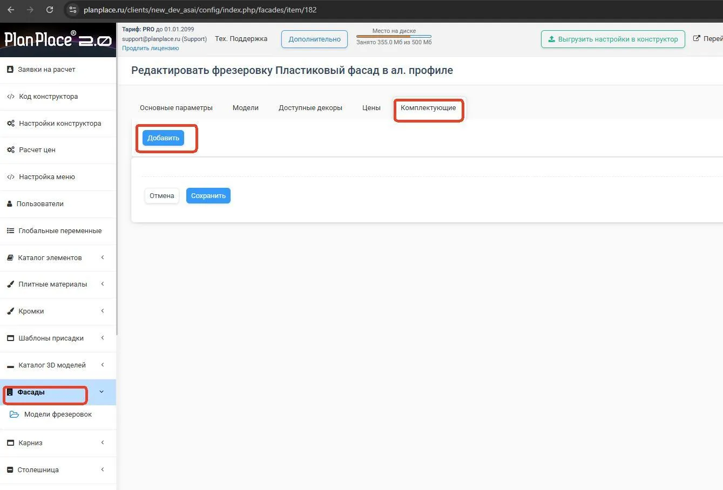Click the Плитные материалы brush icon
The height and width of the screenshot is (490, 723).
pos(10,284)
